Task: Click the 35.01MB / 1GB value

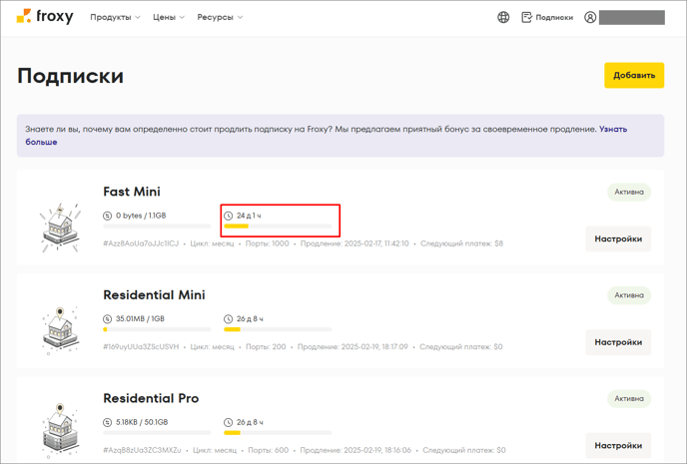Action: click(140, 319)
